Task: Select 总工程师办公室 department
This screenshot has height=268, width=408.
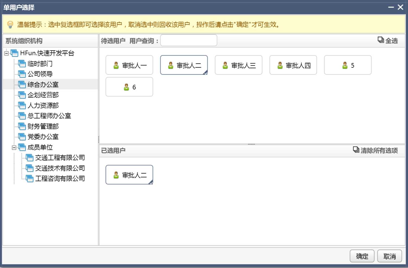Action: point(49,116)
